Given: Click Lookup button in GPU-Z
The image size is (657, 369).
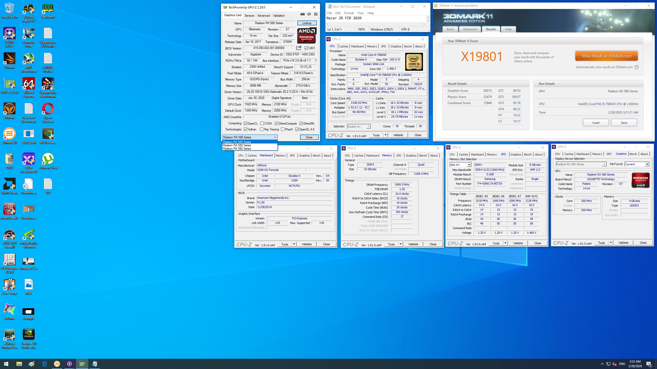Looking at the screenshot, I should pos(307,23).
